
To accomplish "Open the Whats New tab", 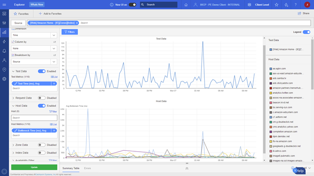I will click(37, 4).
